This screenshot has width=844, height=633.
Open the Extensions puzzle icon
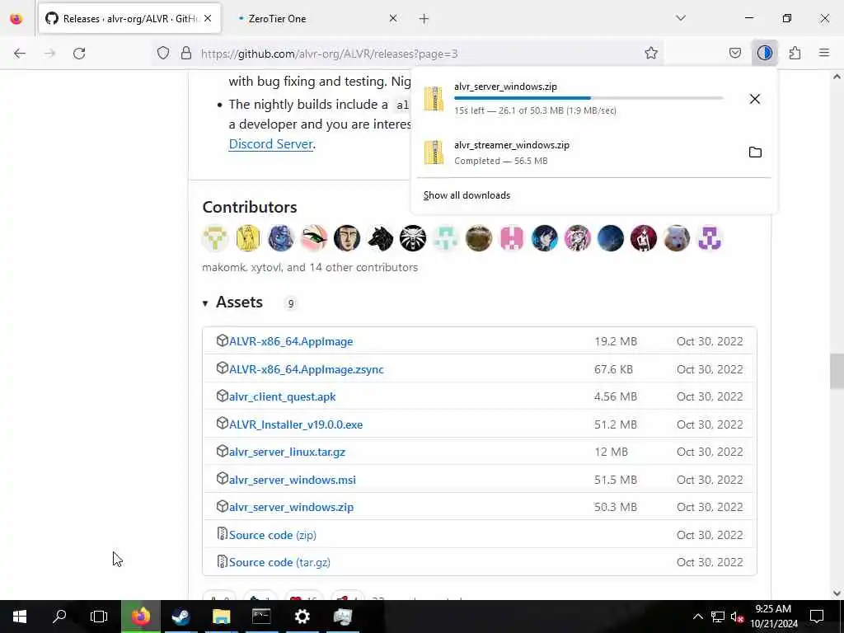pos(795,53)
